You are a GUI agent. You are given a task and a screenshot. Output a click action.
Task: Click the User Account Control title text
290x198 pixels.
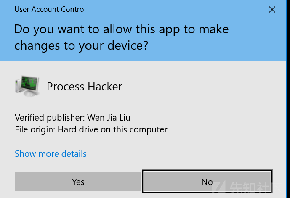pyautogui.click(x=50, y=9)
